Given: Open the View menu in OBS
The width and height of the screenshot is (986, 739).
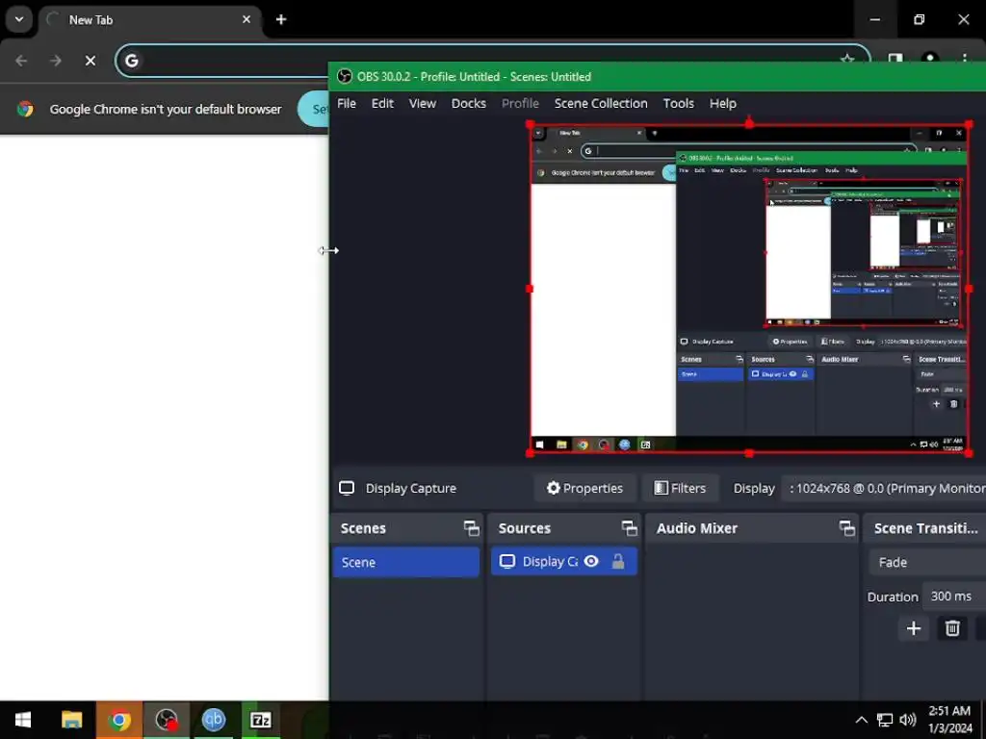Looking at the screenshot, I should click(423, 104).
